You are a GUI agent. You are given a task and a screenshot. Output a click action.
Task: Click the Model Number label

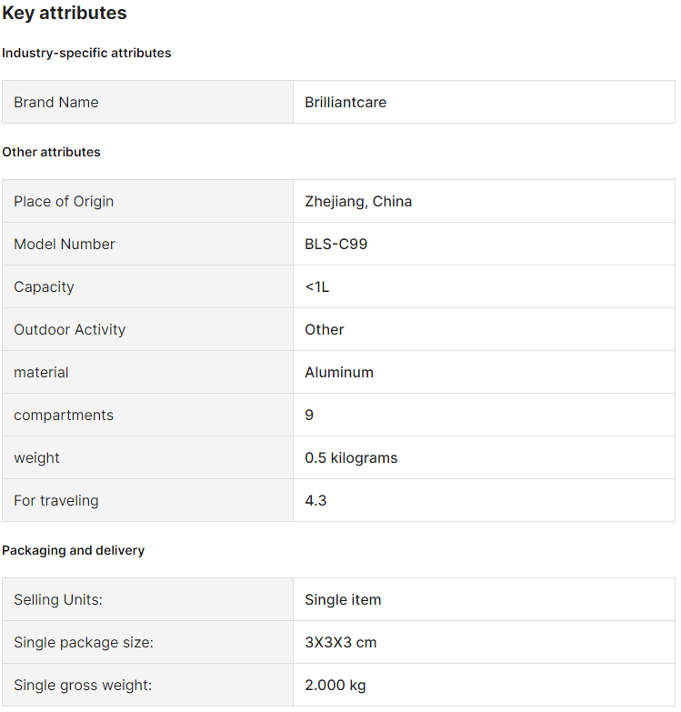(x=65, y=244)
